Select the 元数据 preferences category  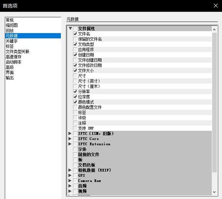coord(33,36)
